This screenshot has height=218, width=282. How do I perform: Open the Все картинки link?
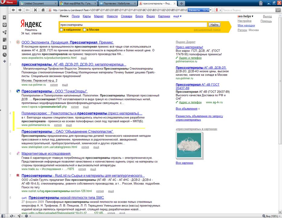[x=184, y=163]
